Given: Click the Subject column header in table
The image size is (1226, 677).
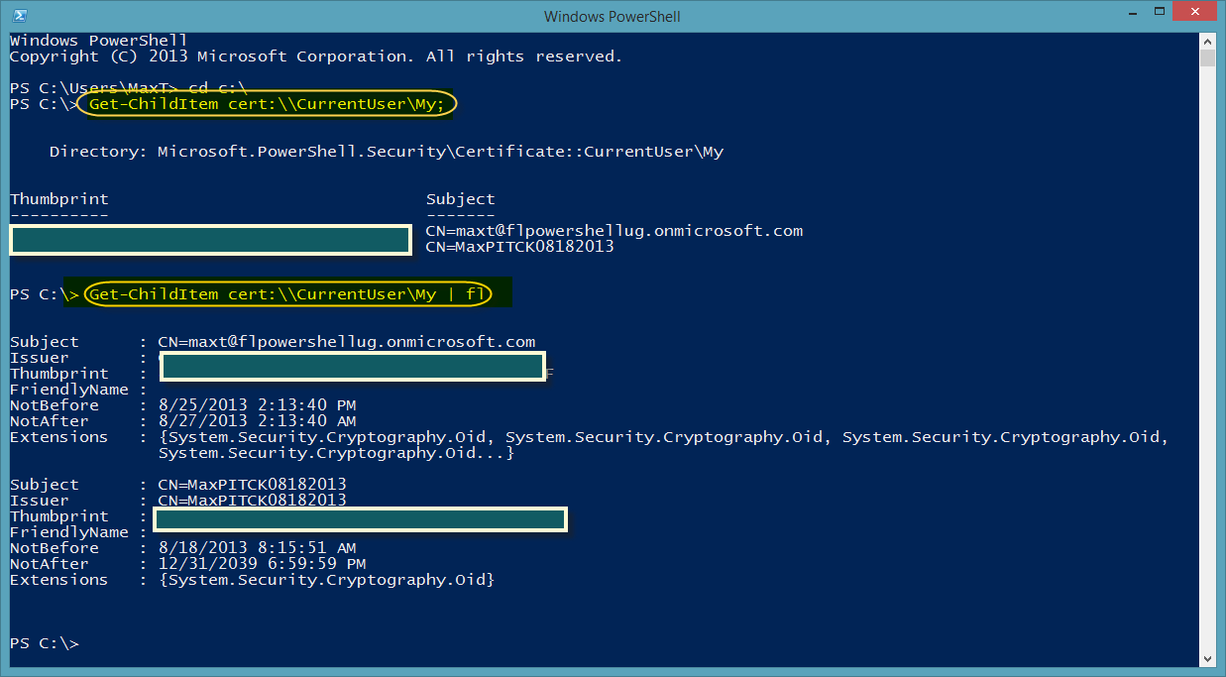Looking at the screenshot, I should tap(460, 199).
